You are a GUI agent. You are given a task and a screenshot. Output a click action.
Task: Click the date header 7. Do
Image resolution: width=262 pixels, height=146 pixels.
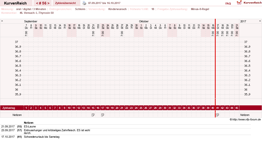26,27
